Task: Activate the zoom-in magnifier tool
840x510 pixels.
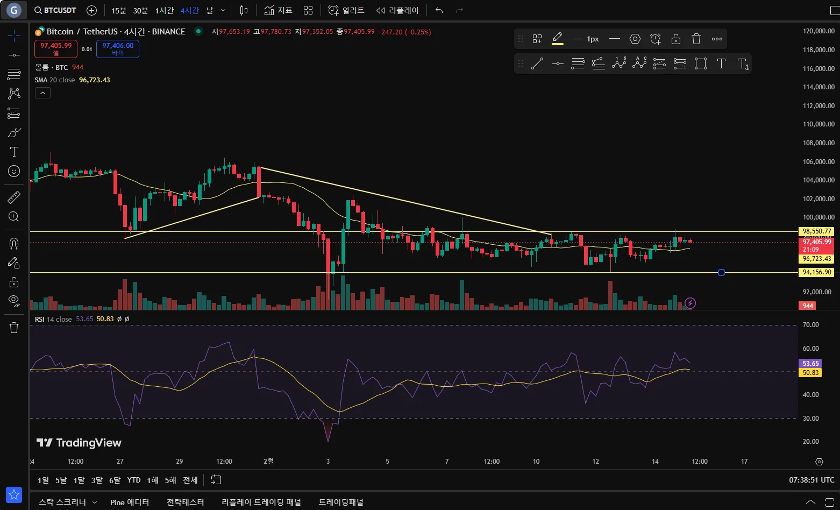Action: click(x=14, y=217)
